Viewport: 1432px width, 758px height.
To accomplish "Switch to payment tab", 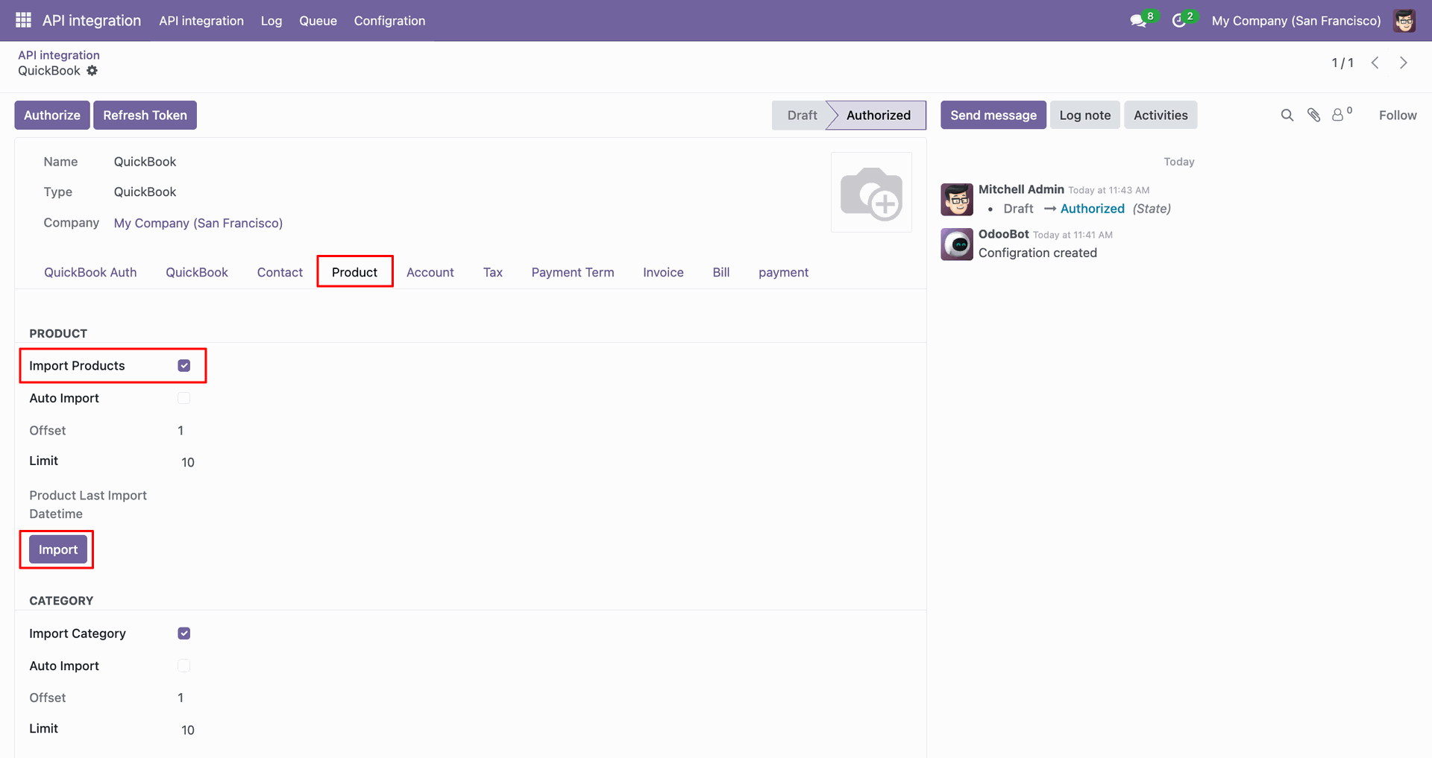I will click(x=784, y=272).
